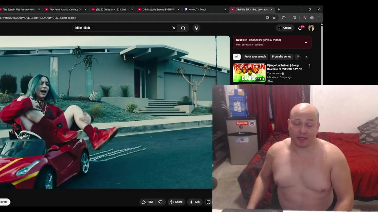Like the video with thumbs up

(144, 202)
